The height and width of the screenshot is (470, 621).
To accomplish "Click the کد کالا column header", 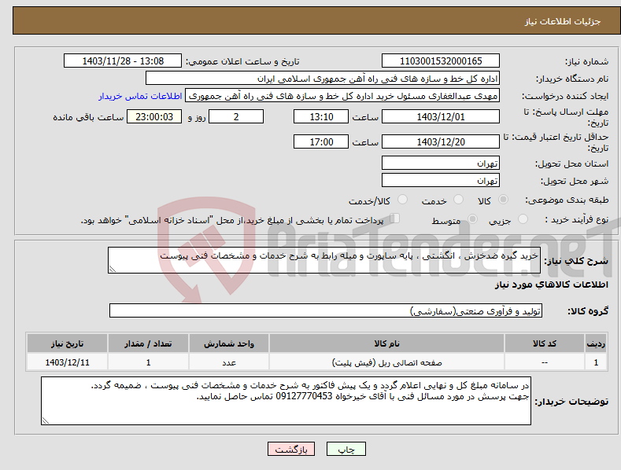I will [x=545, y=343].
